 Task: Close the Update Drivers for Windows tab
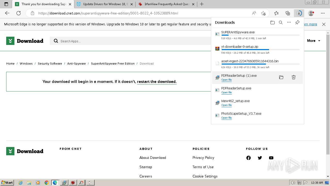(x=131, y=4)
